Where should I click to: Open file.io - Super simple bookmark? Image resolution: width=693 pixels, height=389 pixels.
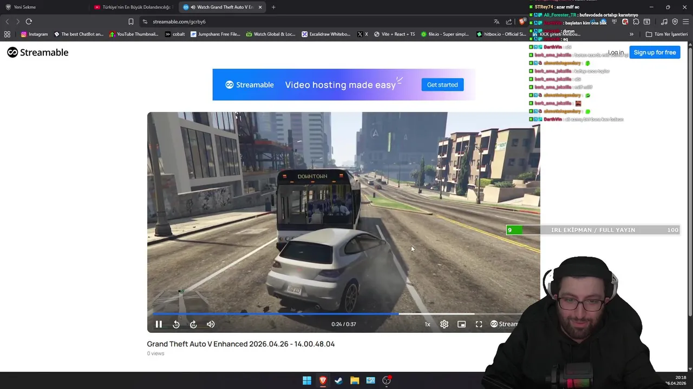445,34
